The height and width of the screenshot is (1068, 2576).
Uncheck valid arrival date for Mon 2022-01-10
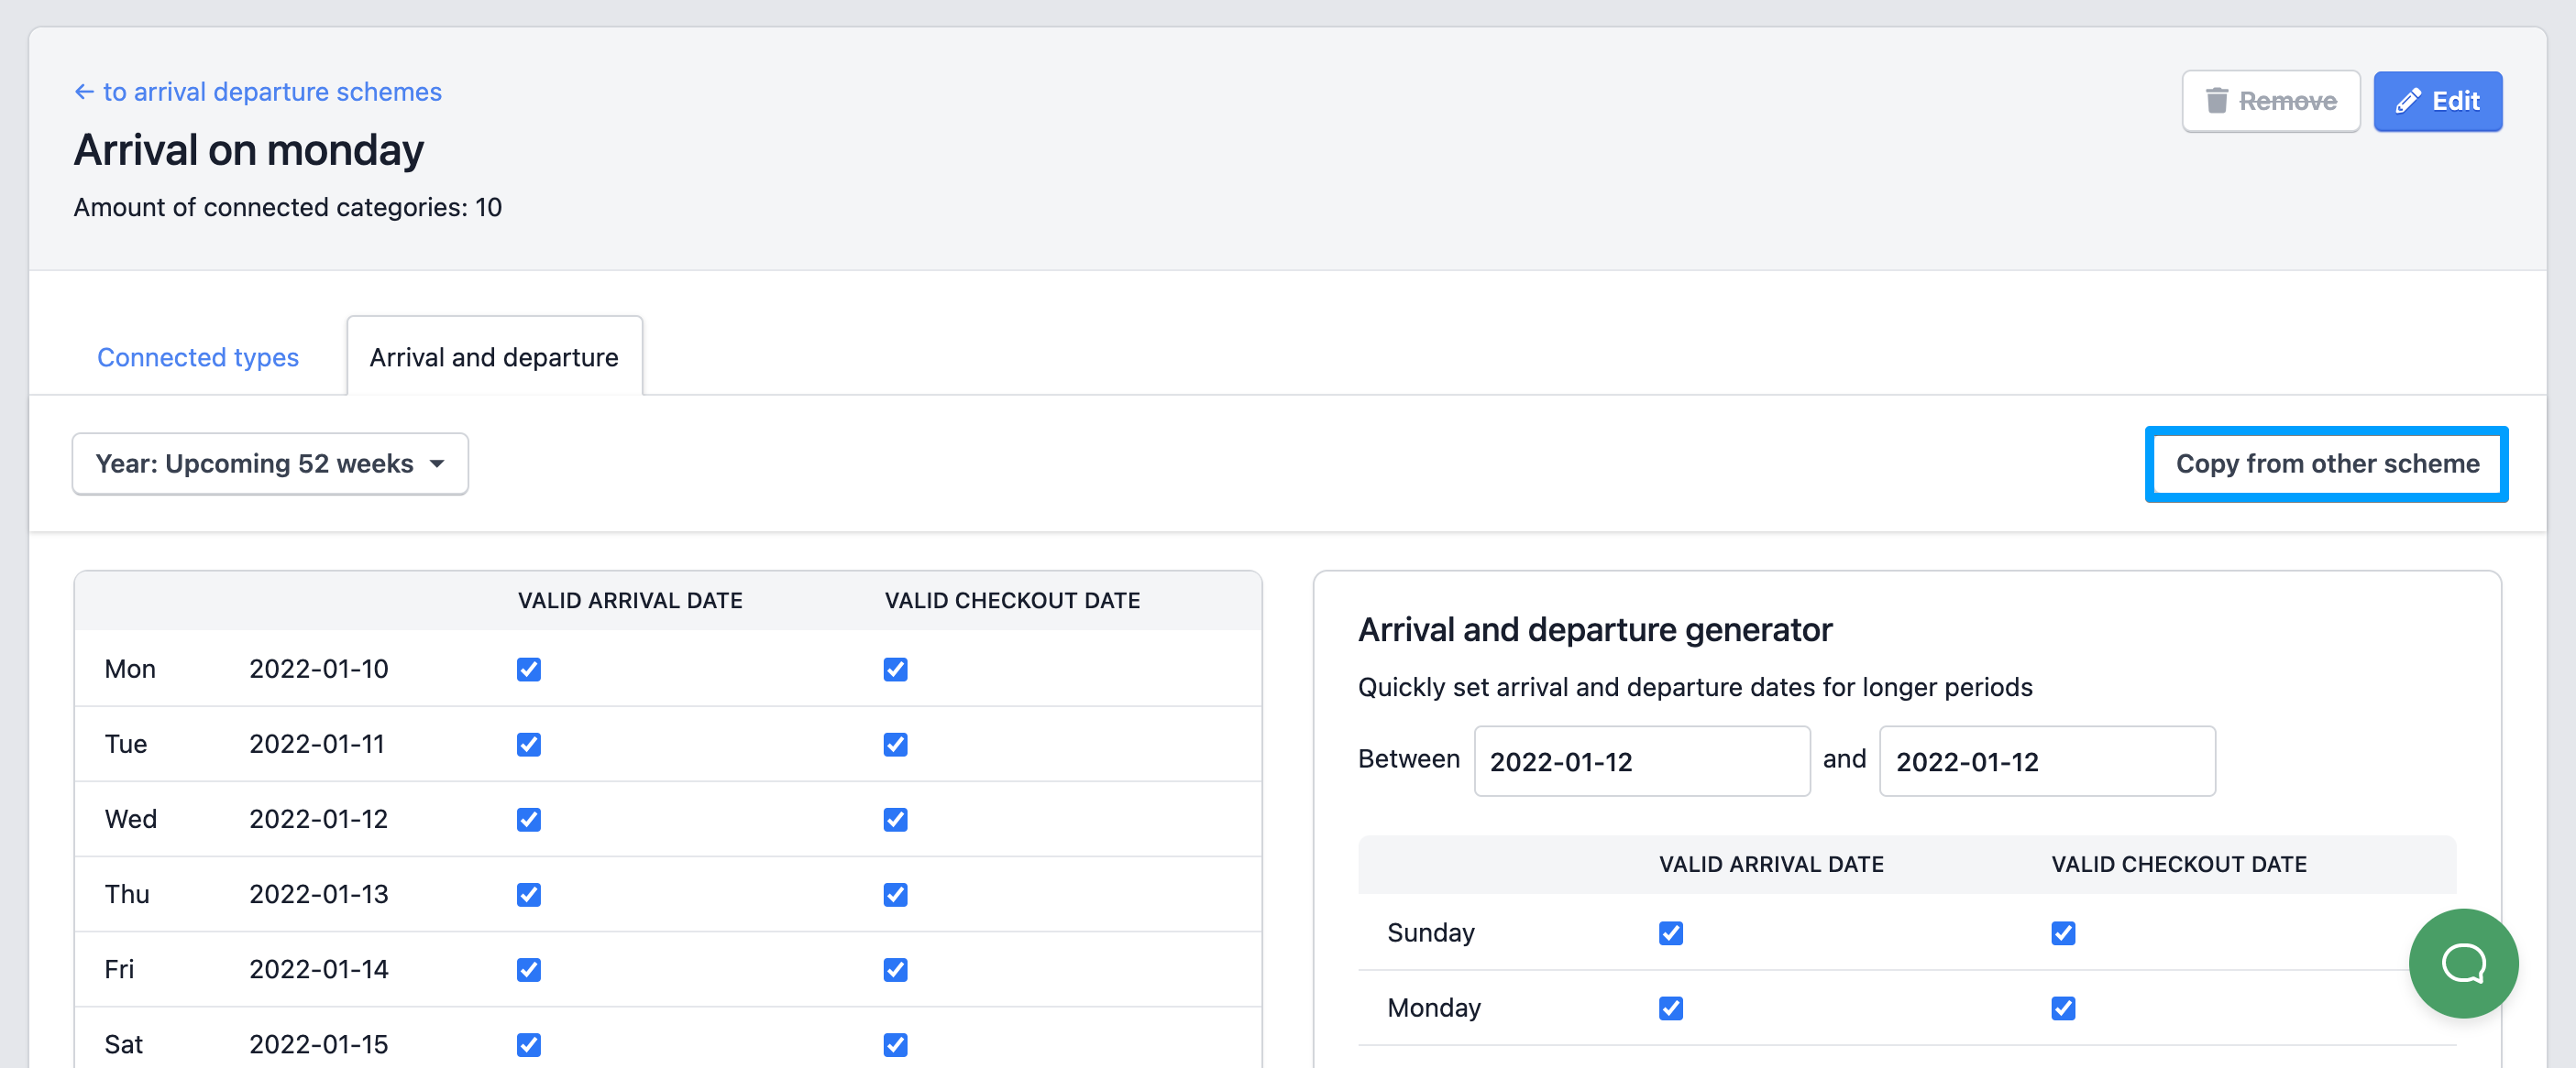point(529,670)
